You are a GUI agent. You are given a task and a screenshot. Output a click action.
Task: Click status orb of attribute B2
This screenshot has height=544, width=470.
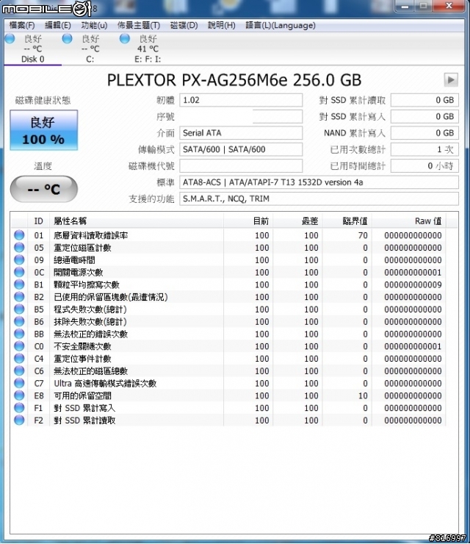(19, 297)
